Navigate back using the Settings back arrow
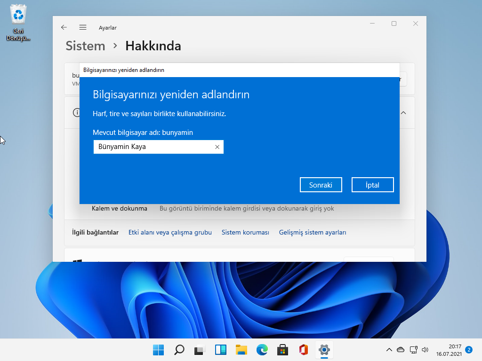 64,27
